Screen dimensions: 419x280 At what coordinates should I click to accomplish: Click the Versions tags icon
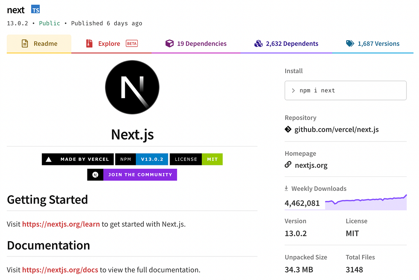(x=350, y=44)
